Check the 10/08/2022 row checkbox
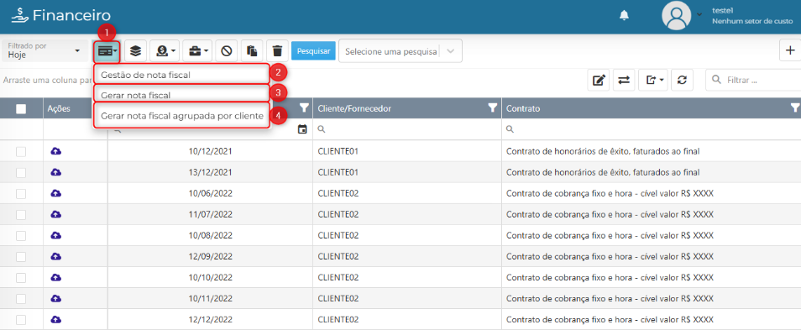Image resolution: width=801 pixels, height=330 pixels. click(21, 235)
